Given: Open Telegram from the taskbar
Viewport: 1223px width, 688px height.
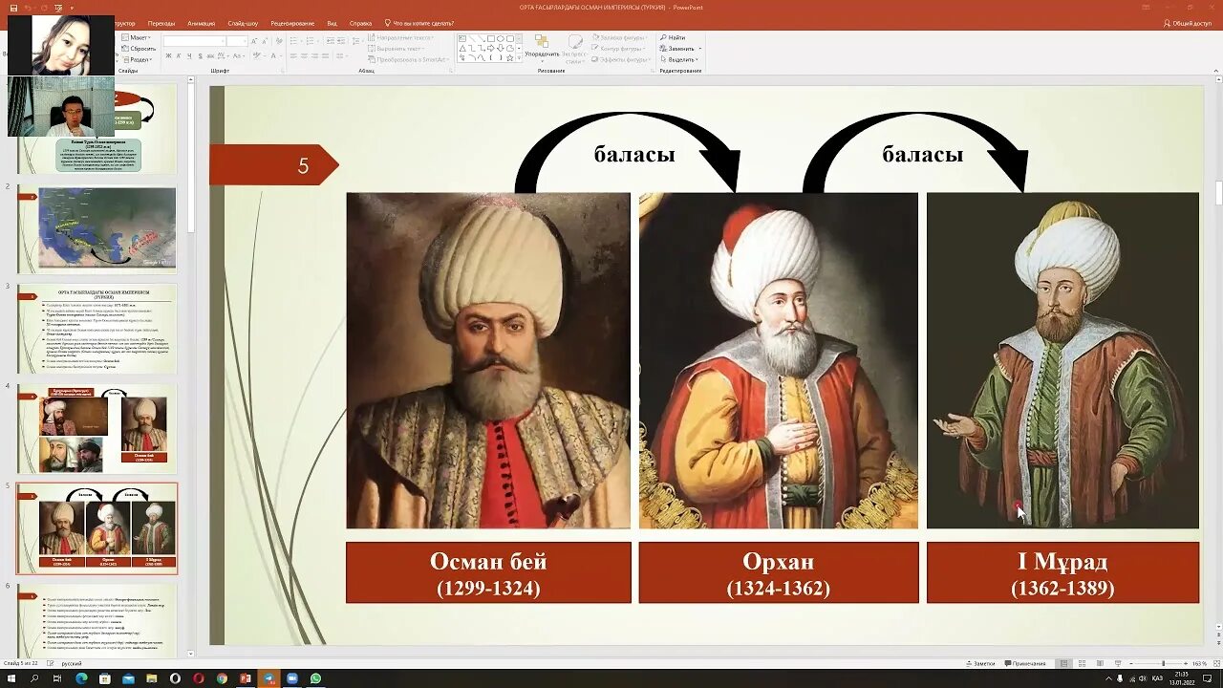Looking at the screenshot, I should coord(268,678).
